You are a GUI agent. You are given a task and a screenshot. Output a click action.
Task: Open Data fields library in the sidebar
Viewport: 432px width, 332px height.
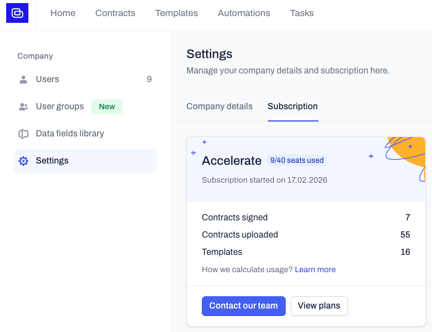click(70, 133)
